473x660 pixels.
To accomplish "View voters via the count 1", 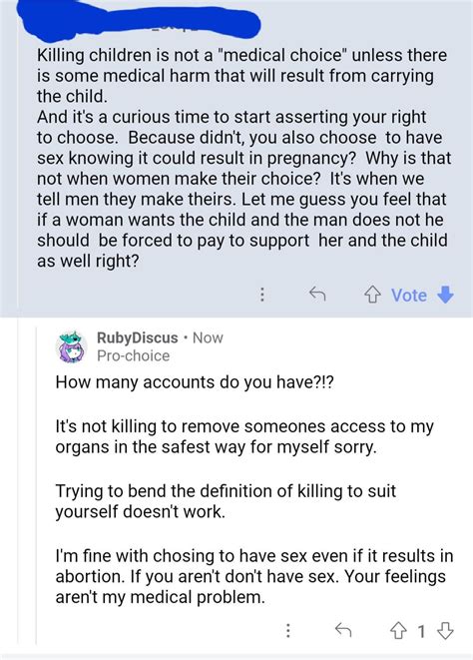I will pos(421,631).
